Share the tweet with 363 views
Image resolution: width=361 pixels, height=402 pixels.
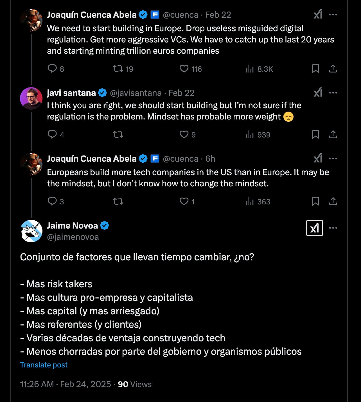tap(333, 201)
